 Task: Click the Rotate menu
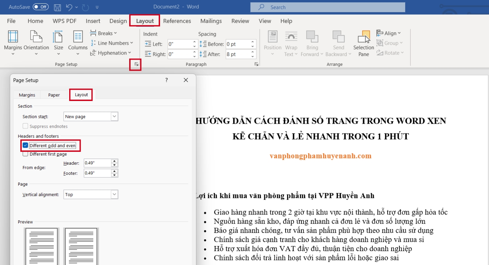(390, 53)
